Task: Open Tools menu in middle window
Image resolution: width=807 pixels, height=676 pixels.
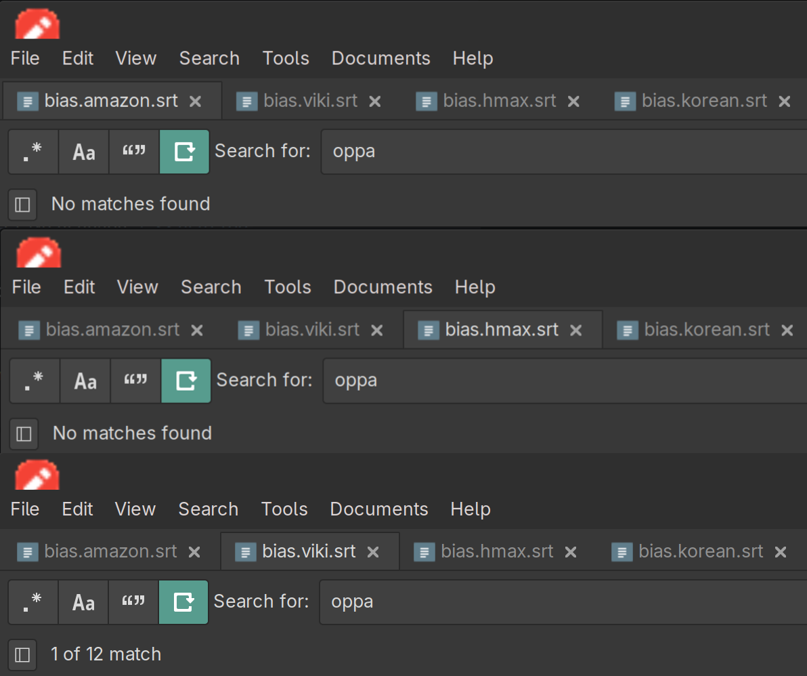Action: (288, 287)
